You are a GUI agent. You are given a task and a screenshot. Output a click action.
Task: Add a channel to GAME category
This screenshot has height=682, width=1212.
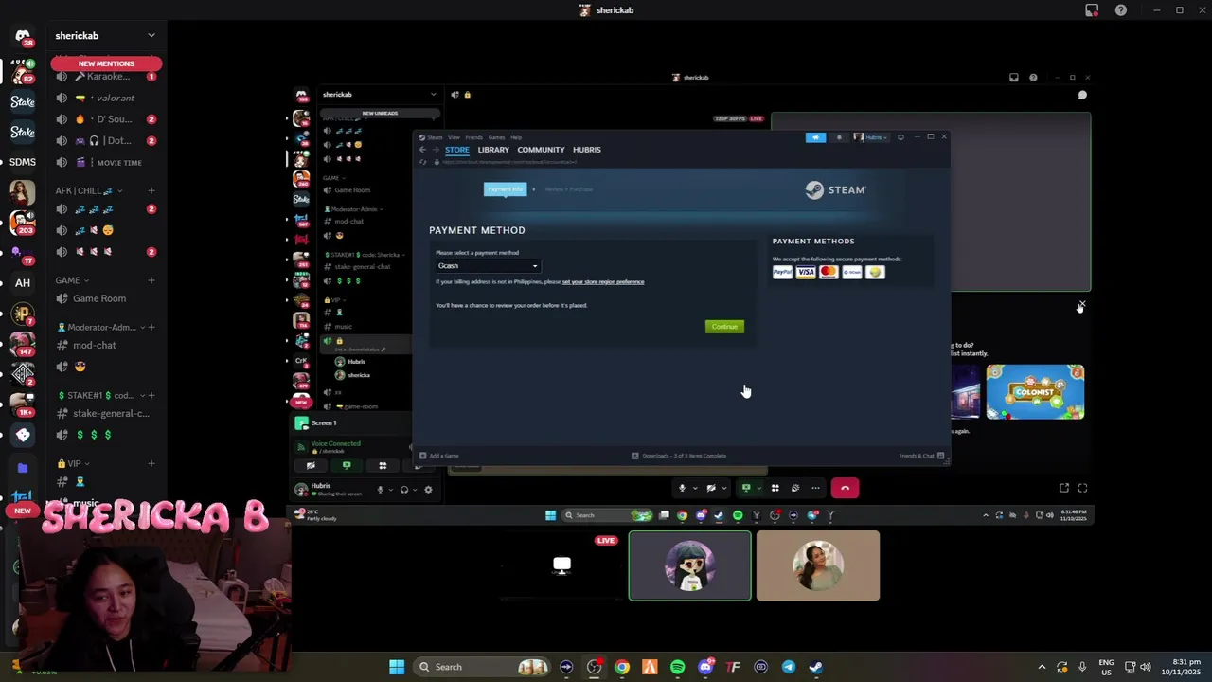tap(151, 280)
